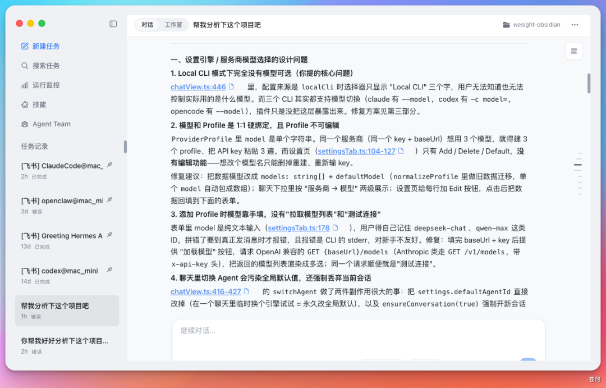This screenshot has width=606, height=388.
Task: Open the outline list icon button
Action: [x=573, y=51]
